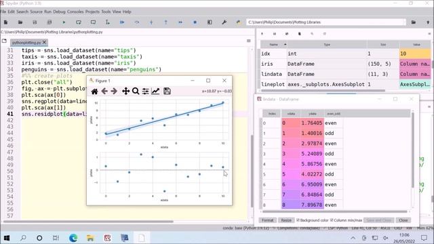Click the Save file icon
Image resolution: width=434 pixels, height=244 pixels.
(x=35, y=22)
